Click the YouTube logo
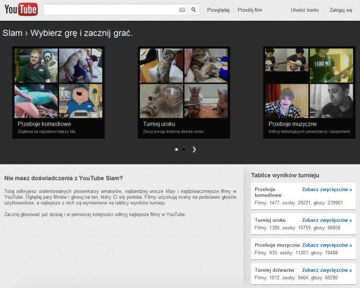Image resolution: width=360 pixels, height=288 pixels. [x=21, y=10]
